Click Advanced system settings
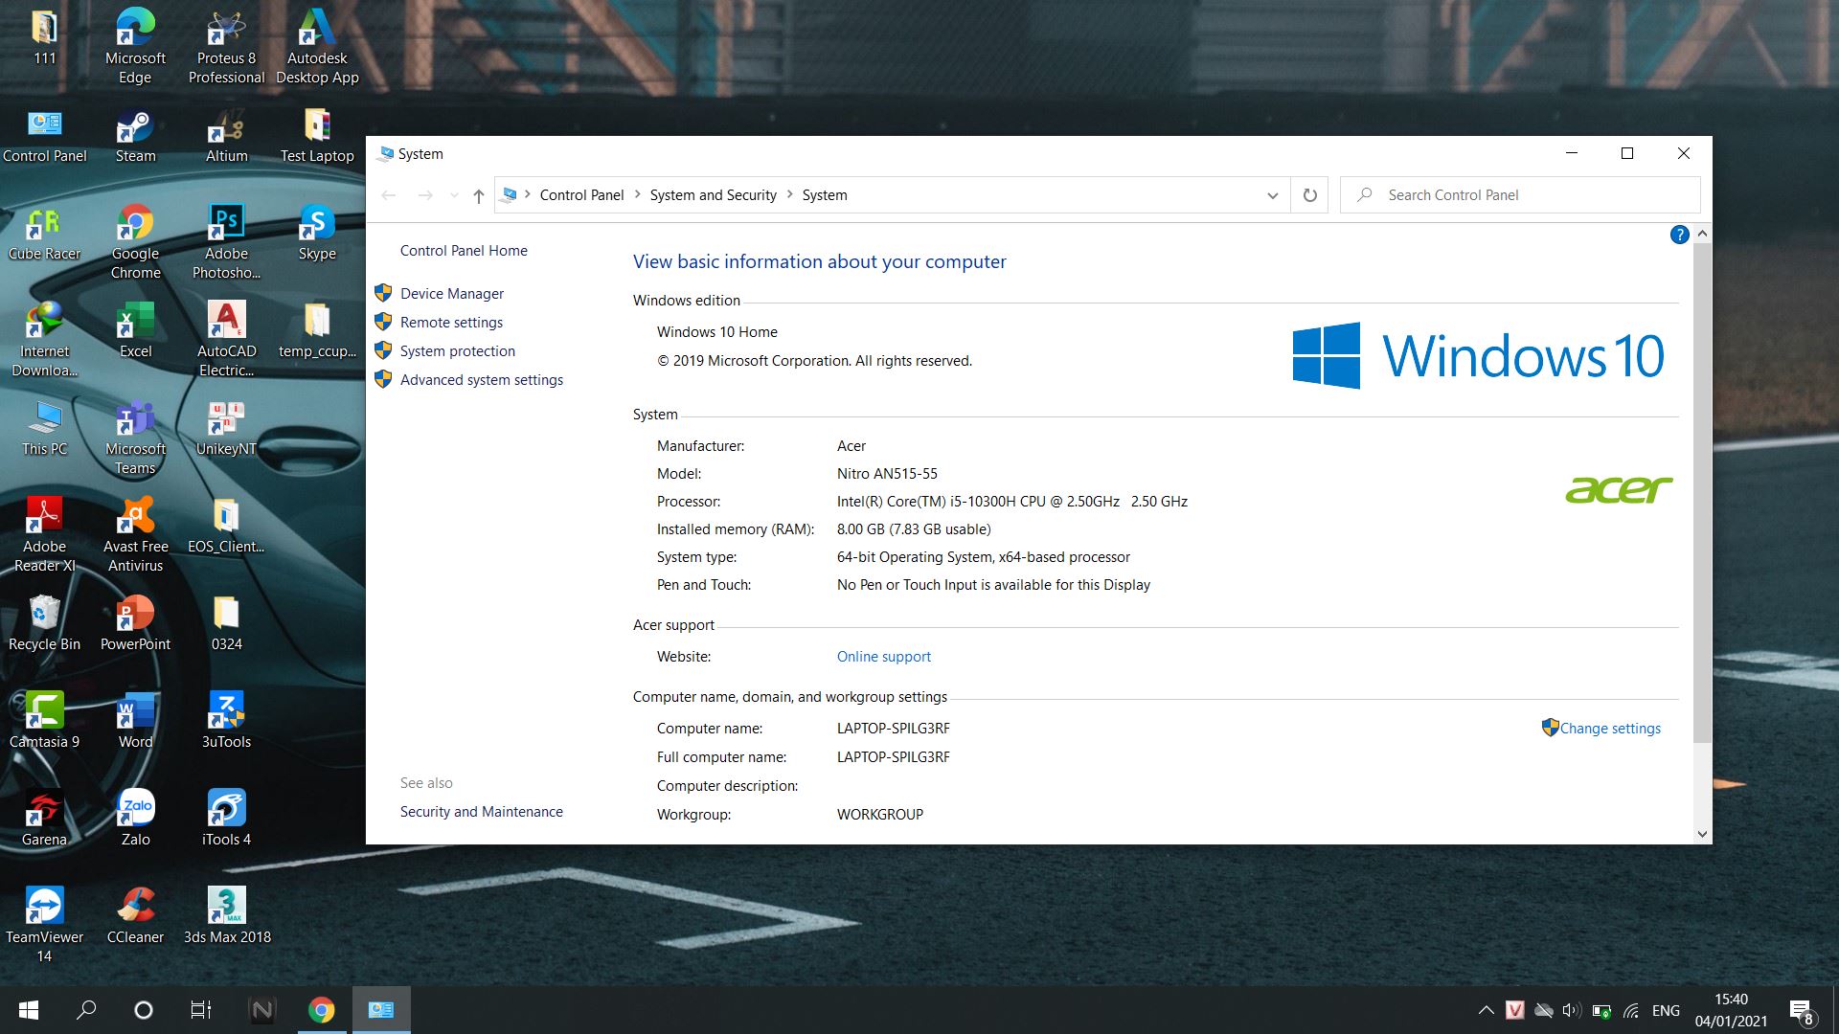 click(x=481, y=380)
